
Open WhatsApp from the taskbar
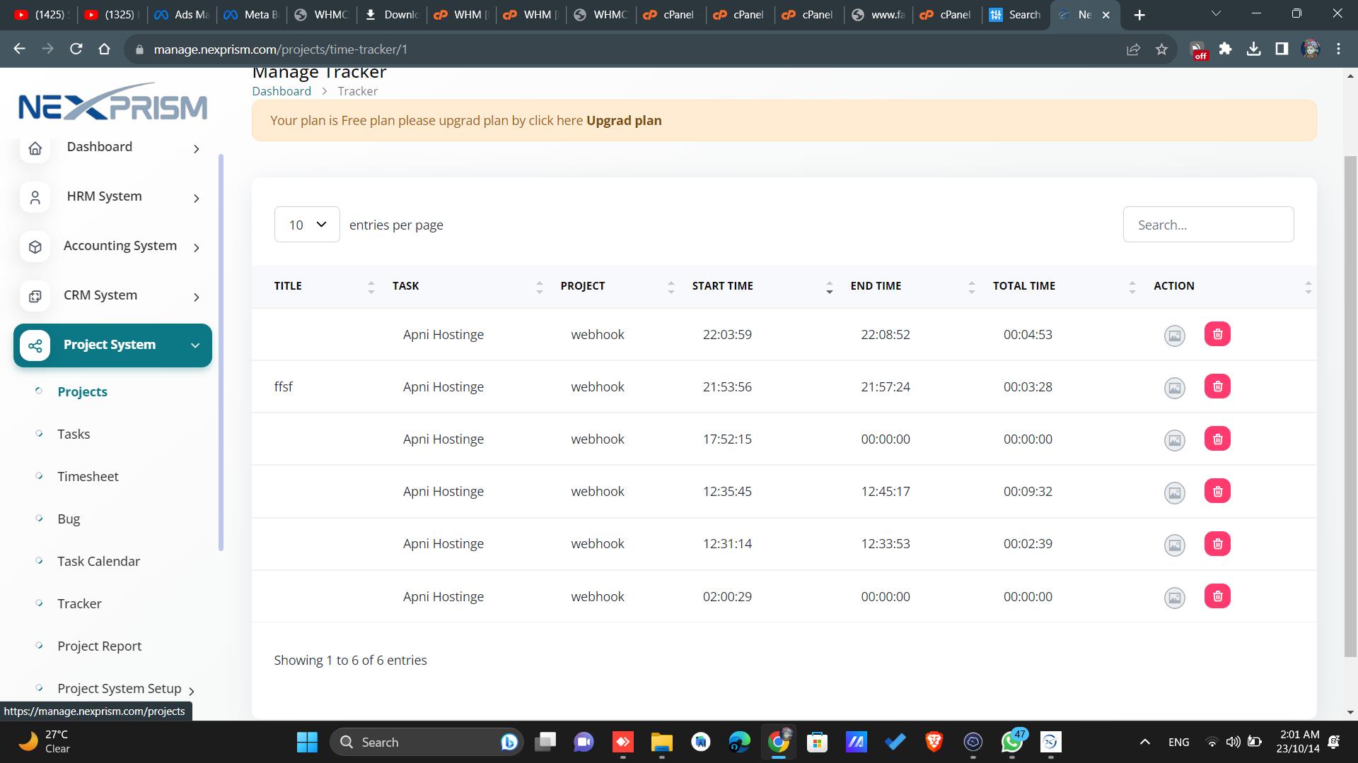coord(1011,742)
